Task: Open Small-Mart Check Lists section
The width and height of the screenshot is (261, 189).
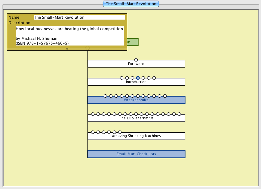Action: click(136, 154)
